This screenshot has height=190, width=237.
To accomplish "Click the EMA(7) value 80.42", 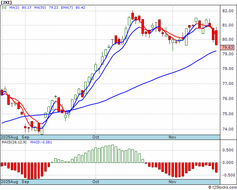I will pos(80,7).
